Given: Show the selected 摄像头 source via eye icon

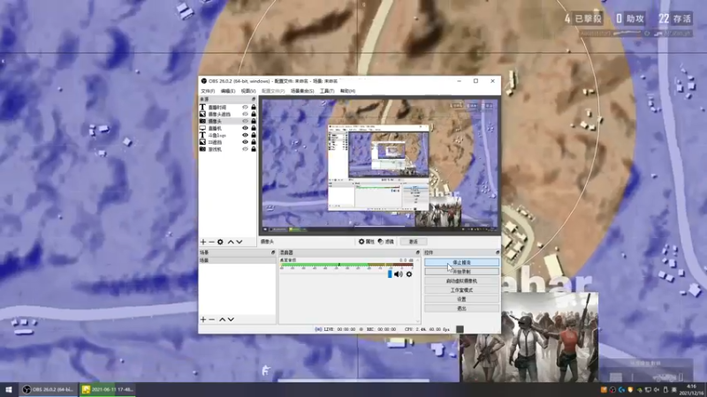Looking at the screenshot, I should point(246,121).
